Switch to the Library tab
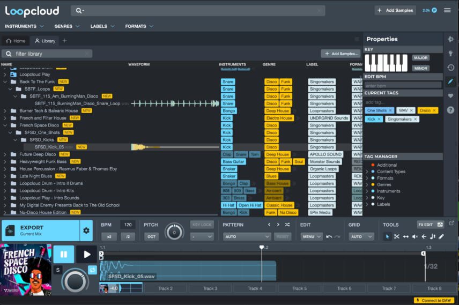 click(x=45, y=41)
